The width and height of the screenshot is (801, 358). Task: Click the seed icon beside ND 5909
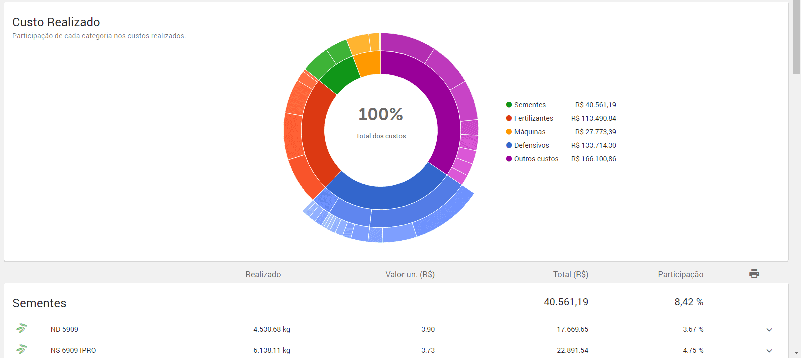click(x=21, y=328)
